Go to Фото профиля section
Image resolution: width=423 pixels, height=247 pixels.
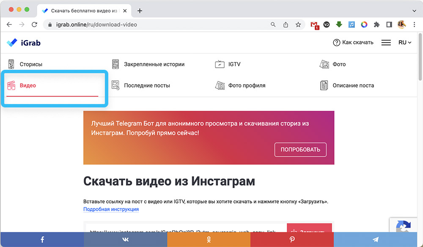[247, 85]
